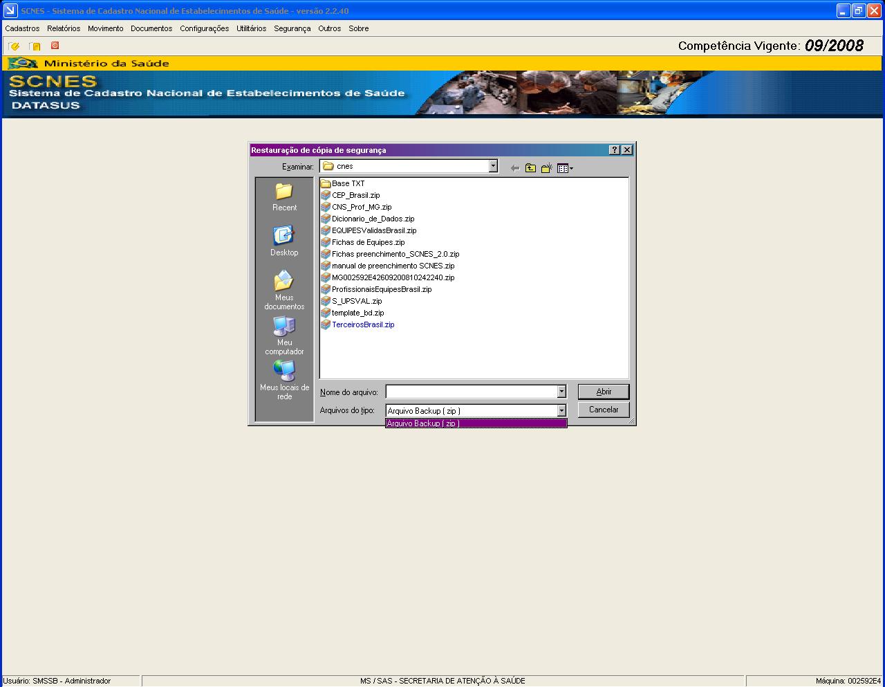Open the view menu icon in dialog

click(x=564, y=168)
